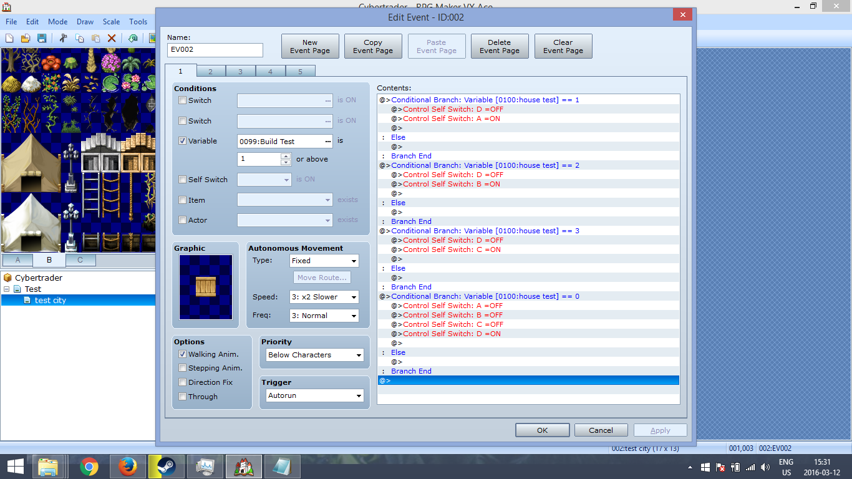Select the large beige tent tile
Screen dimensions: 852x479
31,162
